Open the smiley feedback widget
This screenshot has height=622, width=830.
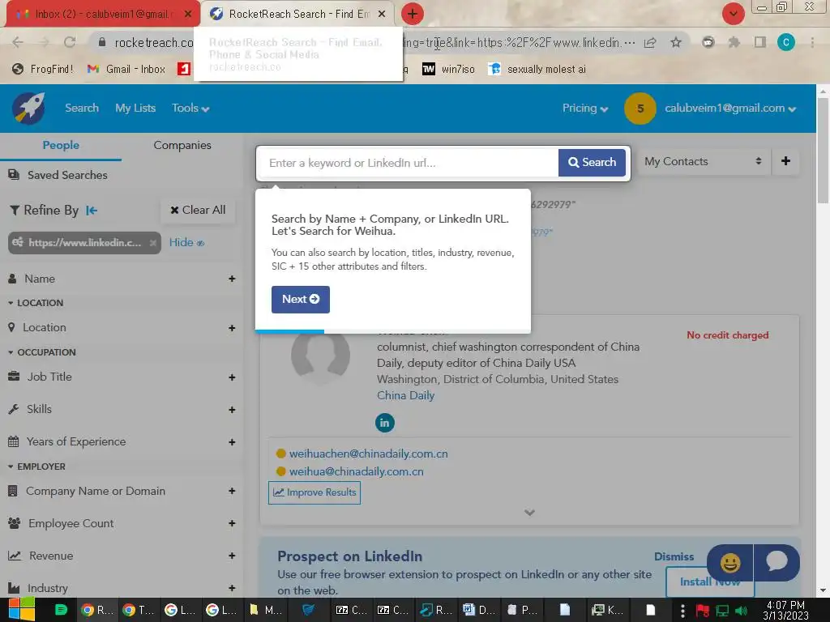(730, 563)
